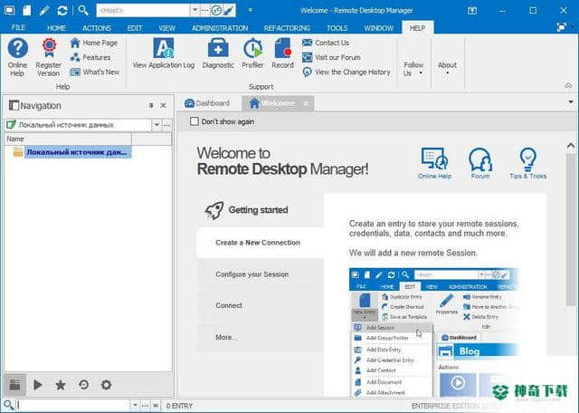The image size is (579, 413).
Task: Clear the bottom search box with X
Action: click(x=156, y=406)
